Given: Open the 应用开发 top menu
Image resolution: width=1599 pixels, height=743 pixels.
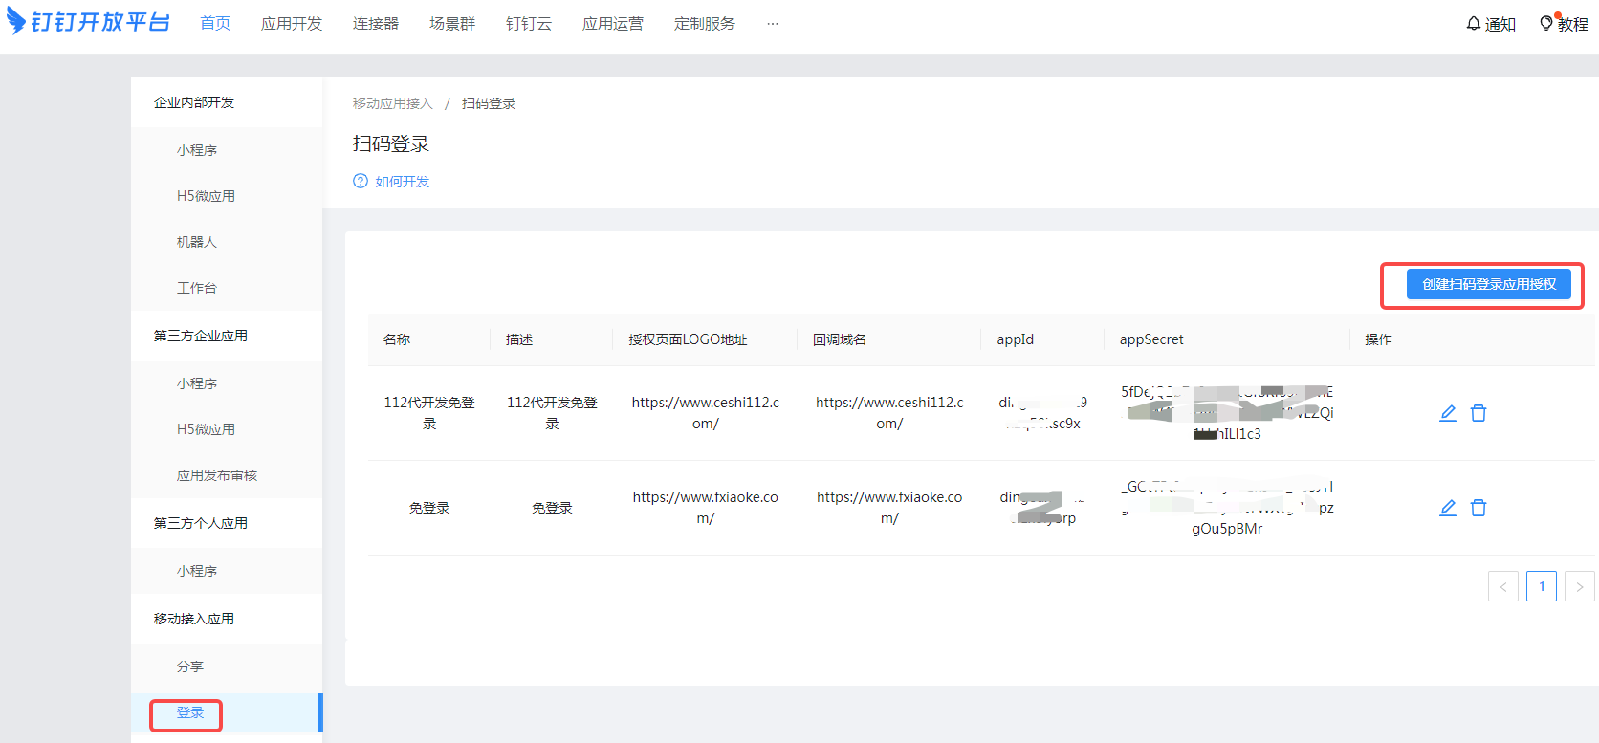Looking at the screenshot, I should coord(292,24).
